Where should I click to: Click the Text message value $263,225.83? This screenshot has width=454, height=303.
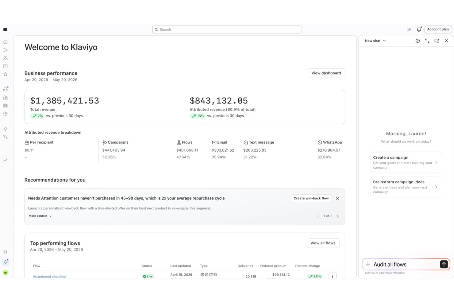click(x=255, y=150)
